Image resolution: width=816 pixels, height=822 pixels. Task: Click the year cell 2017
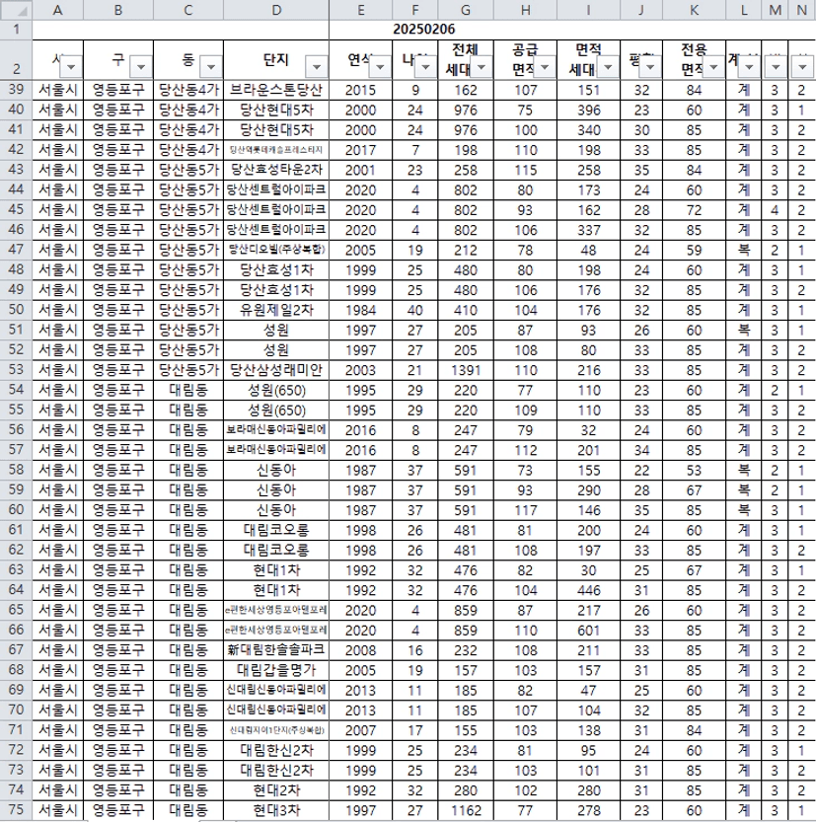360,150
